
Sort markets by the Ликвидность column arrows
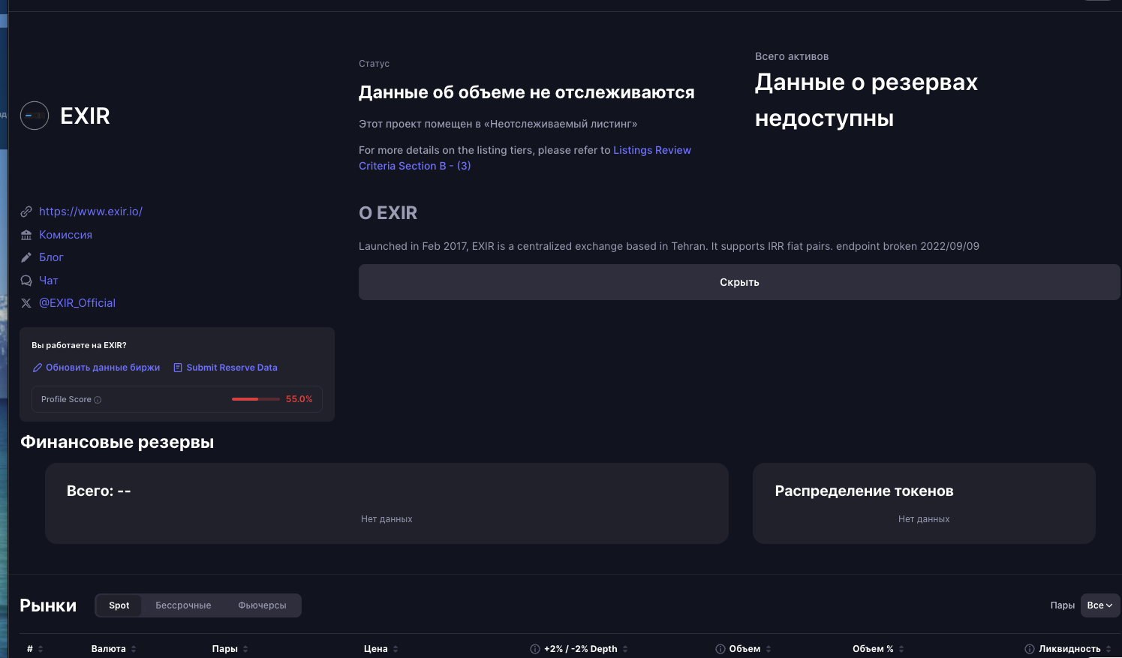[x=1108, y=649]
